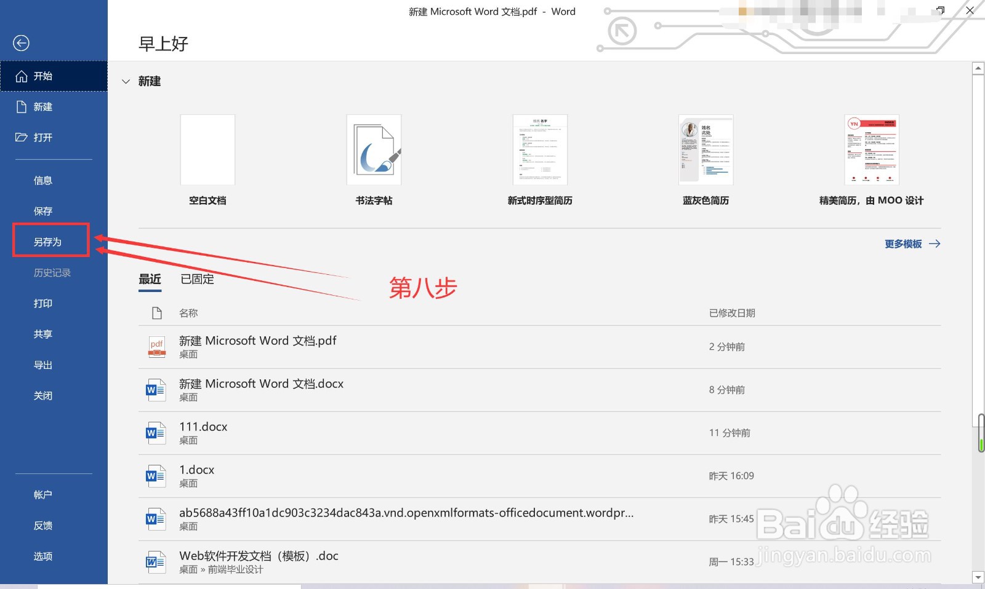The height and width of the screenshot is (589, 985).
Task: Open Web软件开发文档（模板）.doc
Action: pyautogui.click(x=540, y=563)
